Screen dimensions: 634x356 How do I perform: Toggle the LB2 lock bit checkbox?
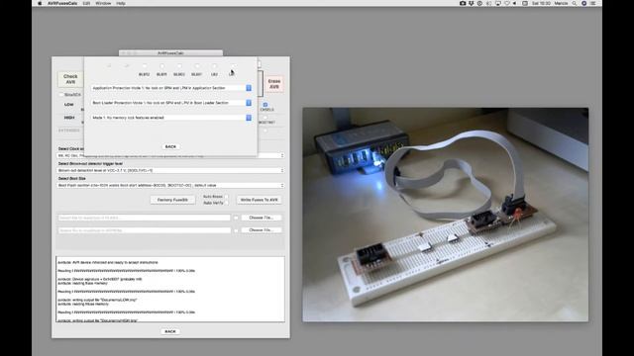[x=214, y=66]
